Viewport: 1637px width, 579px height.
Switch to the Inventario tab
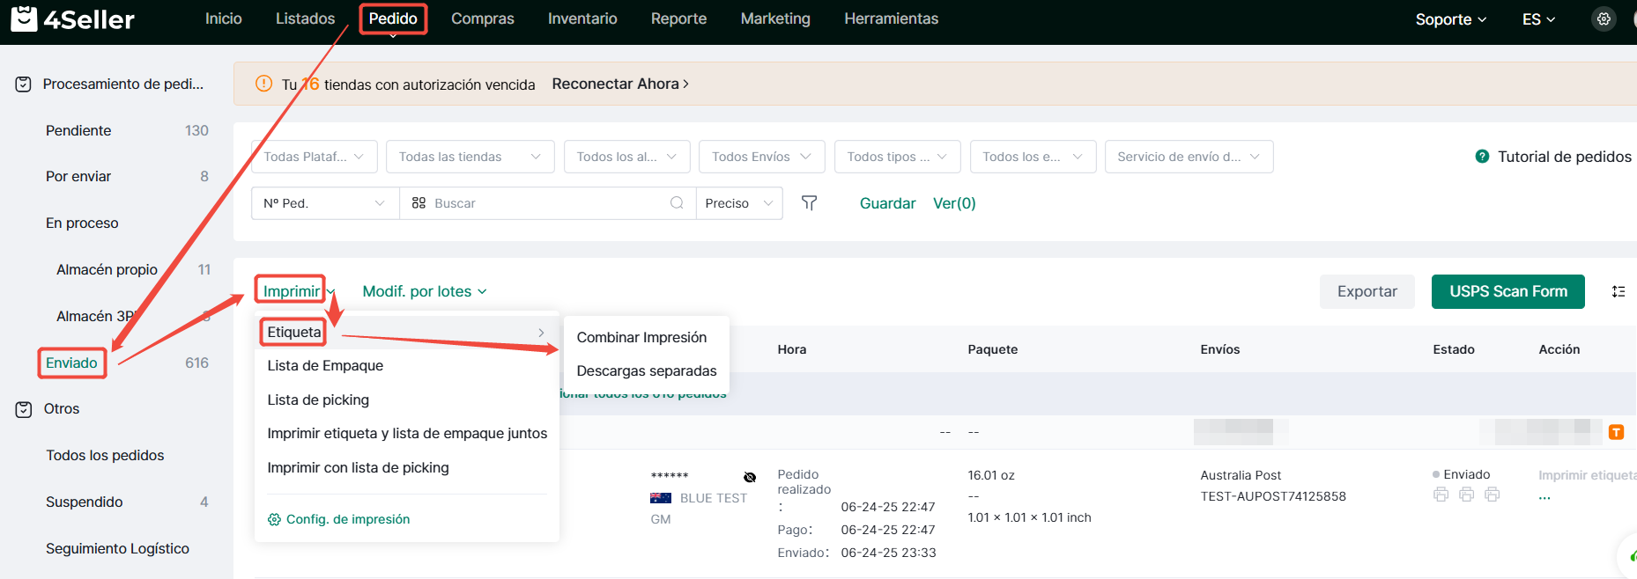(582, 18)
